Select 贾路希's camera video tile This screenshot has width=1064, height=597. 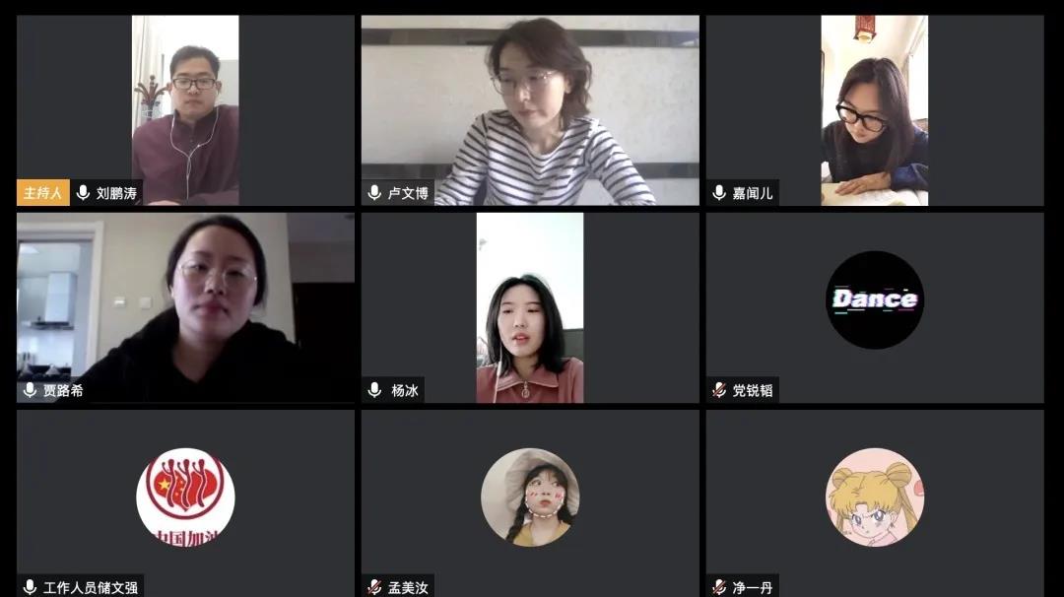pos(185,308)
